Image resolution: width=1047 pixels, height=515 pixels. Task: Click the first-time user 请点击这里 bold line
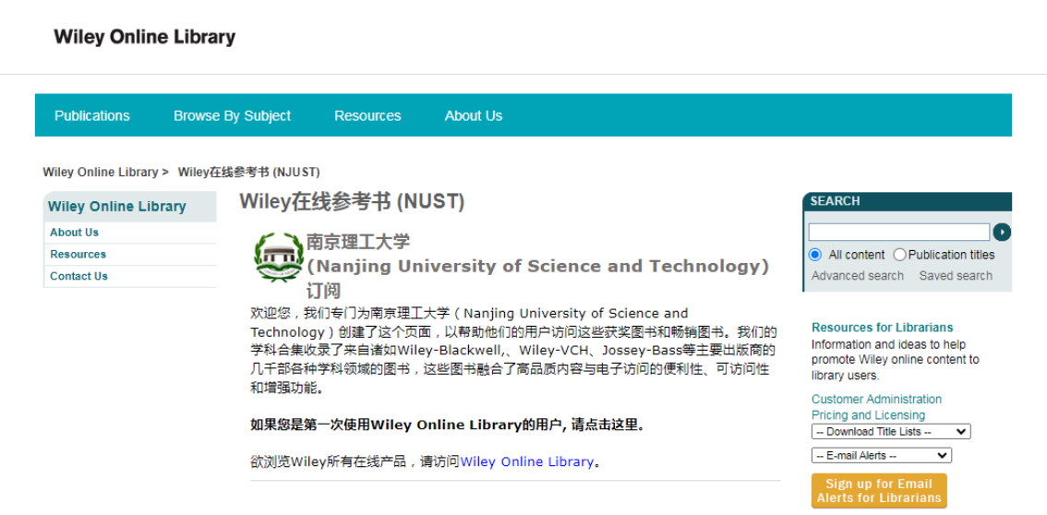point(448,425)
